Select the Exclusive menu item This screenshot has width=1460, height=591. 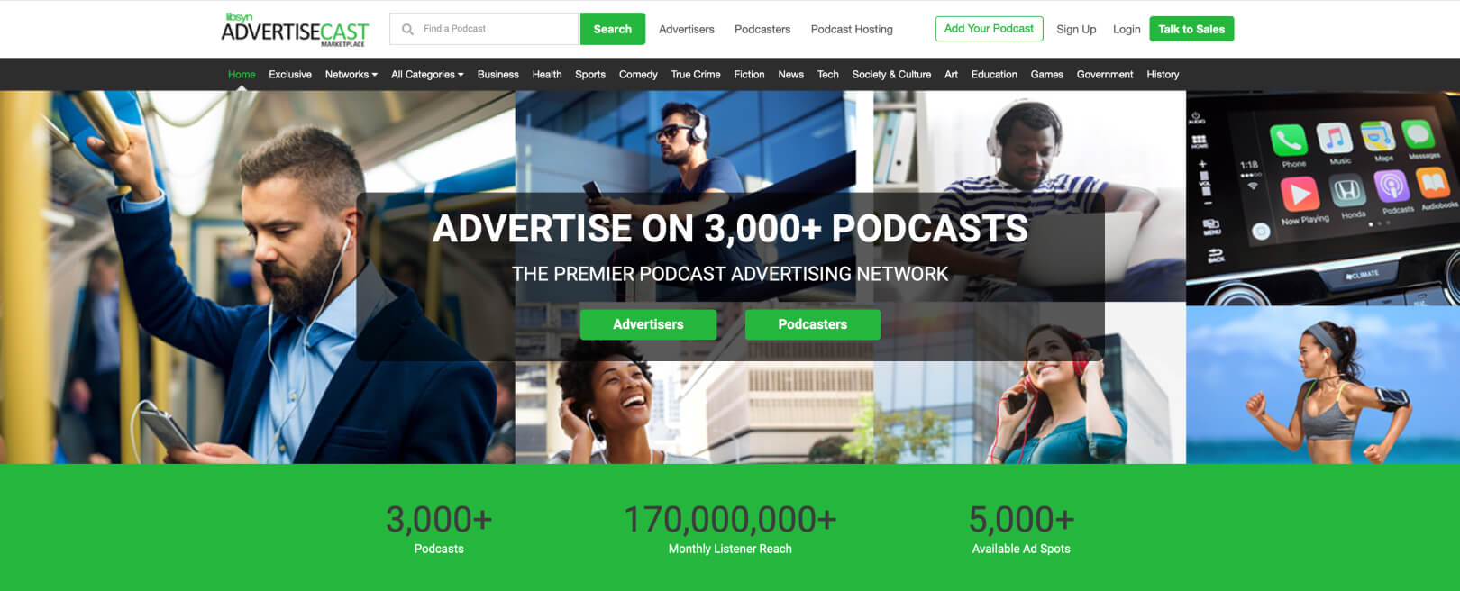point(290,75)
